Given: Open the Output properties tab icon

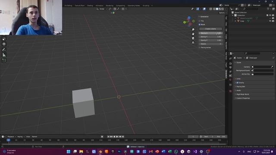Looking at the screenshot, I should [230, 68].
